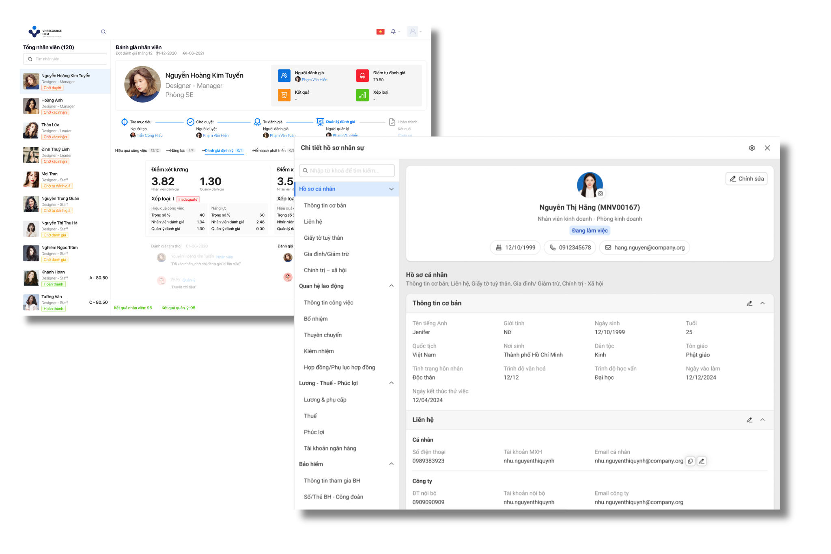This screenshot has height=554, width=831.
Task: Click the phone chip 0912345678
Action: click(570, 248)
